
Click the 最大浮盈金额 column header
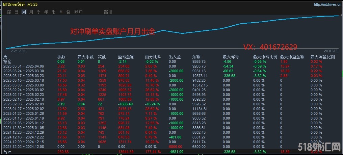[292, 57]
